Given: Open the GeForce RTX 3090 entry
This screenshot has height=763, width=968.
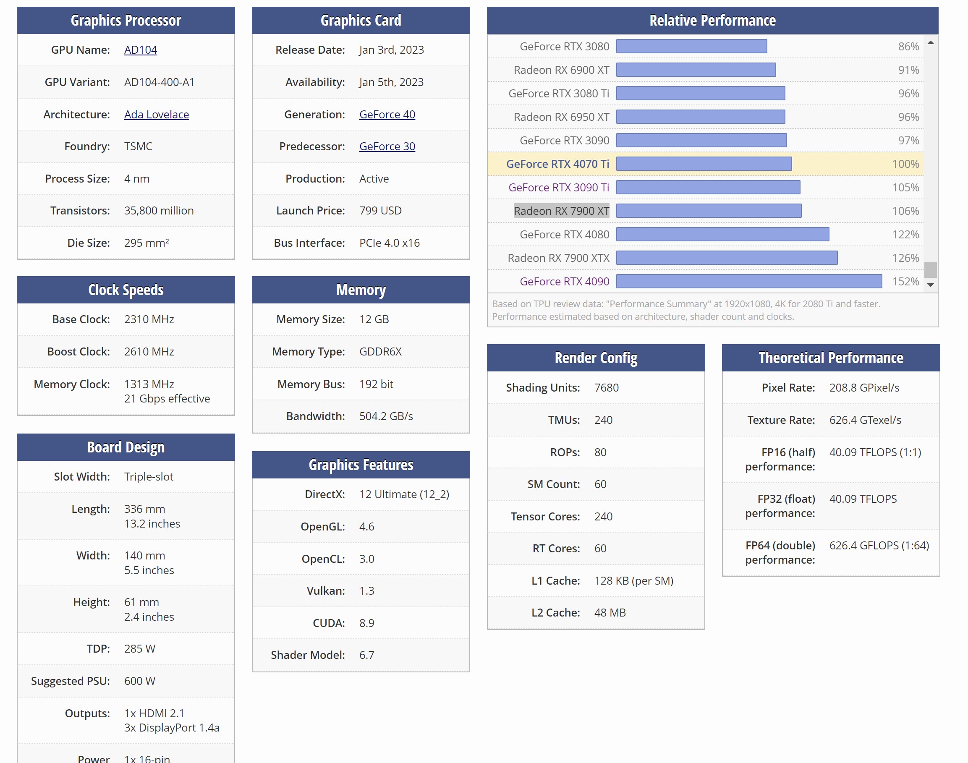Looking at the screenshot, I should pos(564,140).
